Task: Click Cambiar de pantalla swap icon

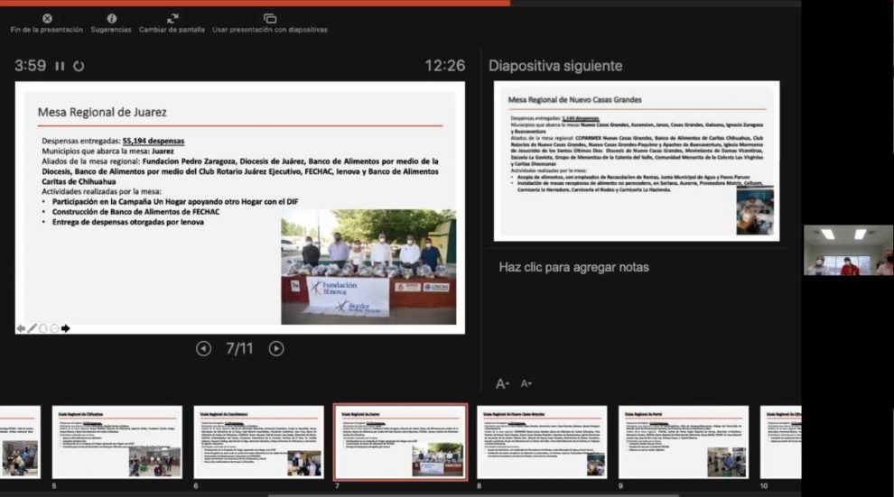Action: coord(172,18)
